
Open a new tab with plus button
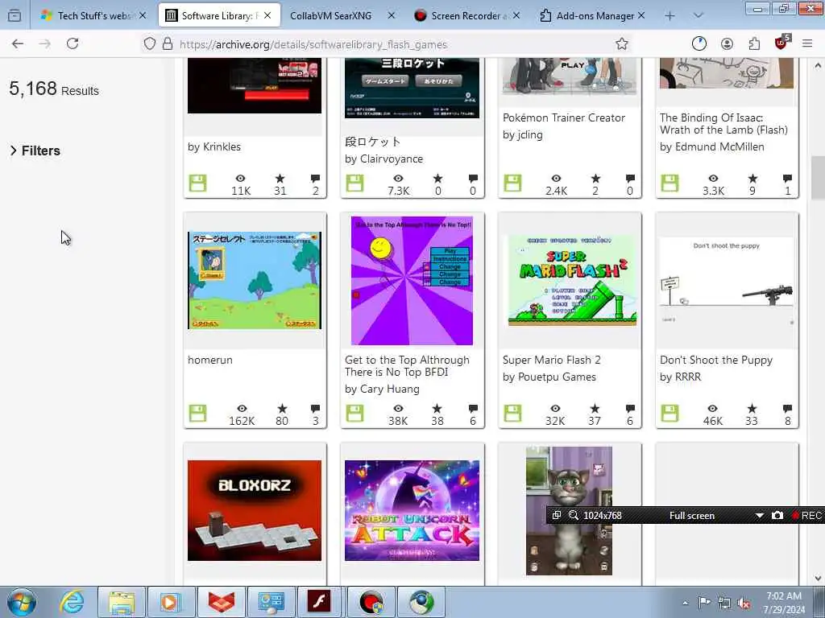tap(670, 16)
